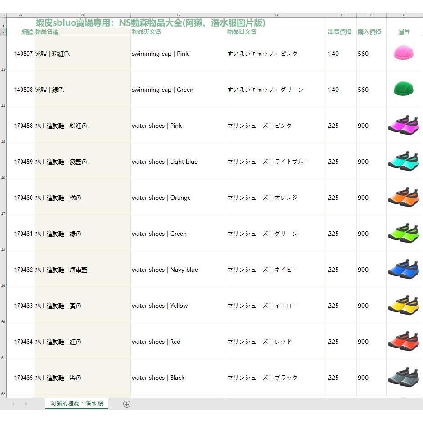The height and width of the screenshot is (423, 423).
Task: Select column D header
Action: click(x=276, y=15)
